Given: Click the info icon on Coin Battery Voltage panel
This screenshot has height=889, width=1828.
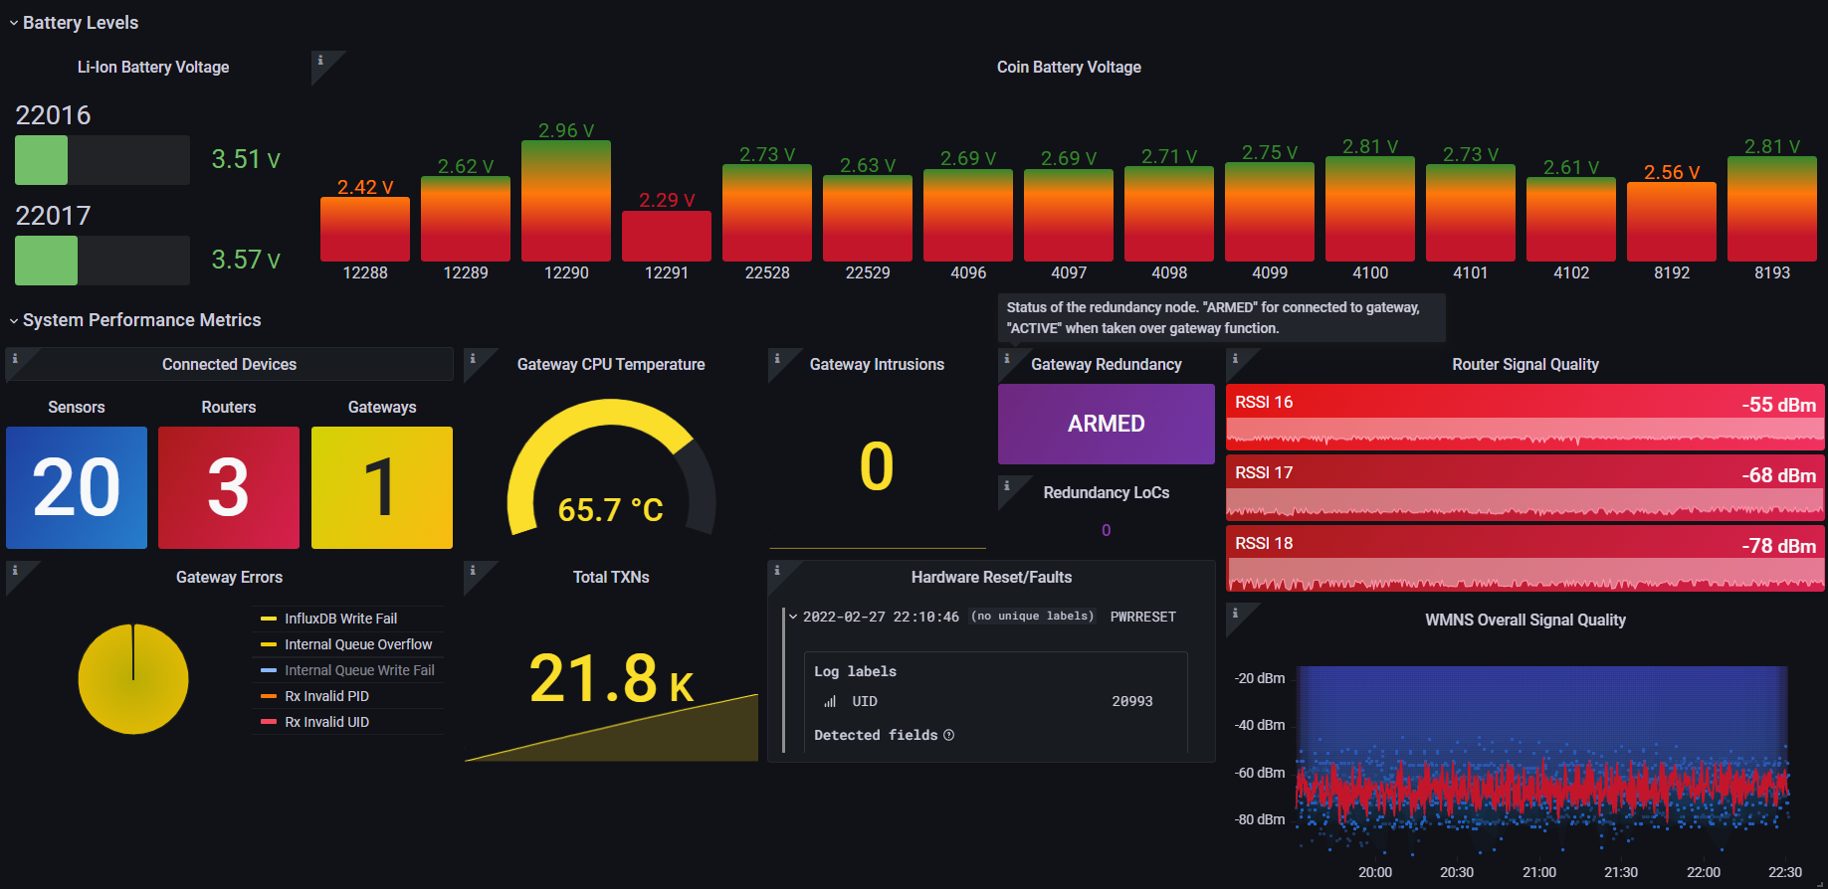Looking at the screenshot, I should (320, 61).
